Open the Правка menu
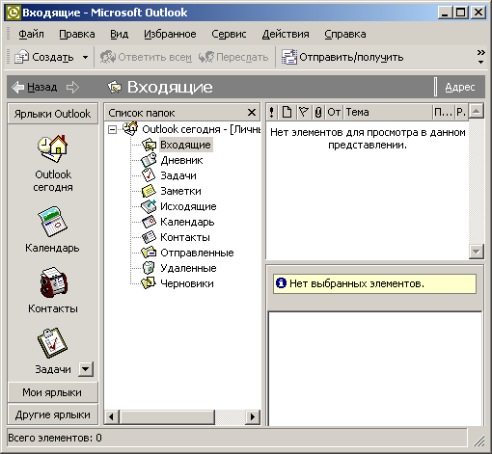The height and width of the screenshot is (454, 492). (77, 34)
